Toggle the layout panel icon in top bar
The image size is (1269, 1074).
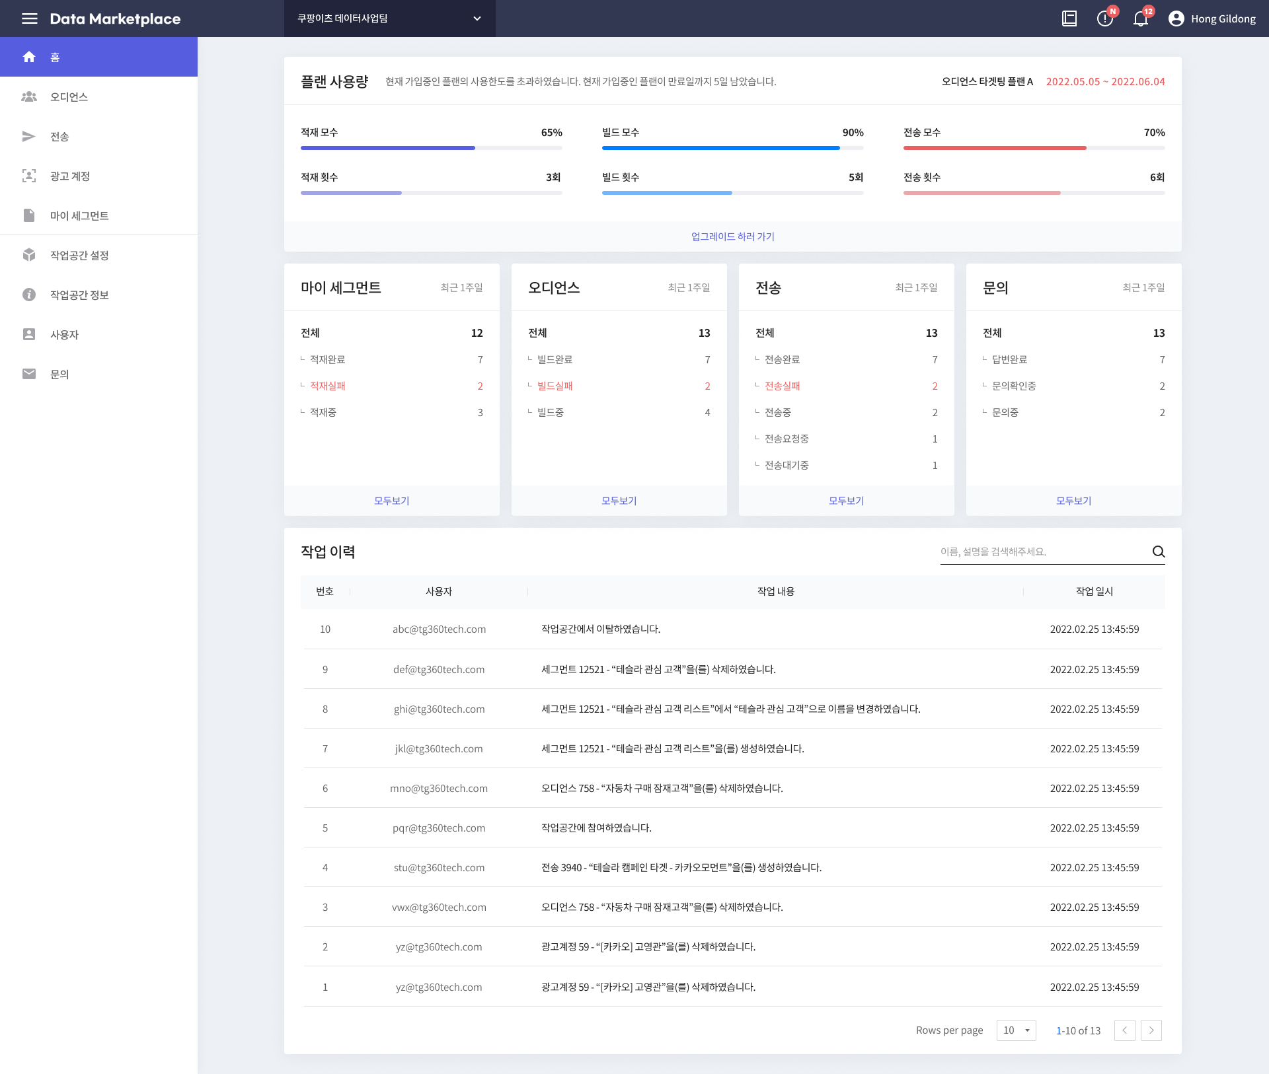pyautogui.click(x=1069, y=18)
